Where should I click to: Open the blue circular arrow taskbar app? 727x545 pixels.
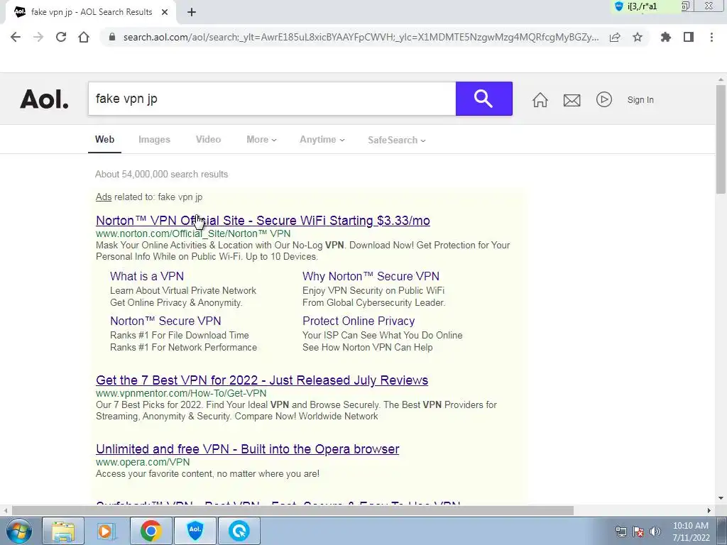(239, 531)
